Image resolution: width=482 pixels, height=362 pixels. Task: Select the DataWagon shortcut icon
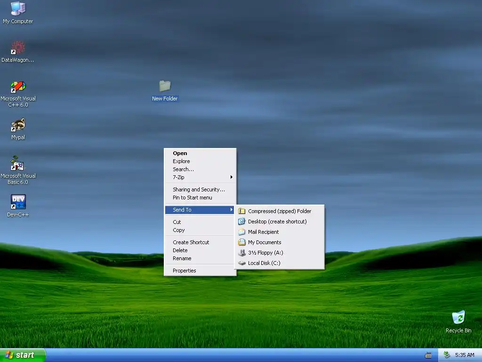tap(18, 48)
